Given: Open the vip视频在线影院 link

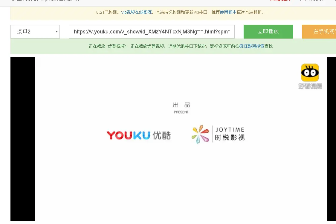Looking at the screenshot, I should tap(137, 12).
